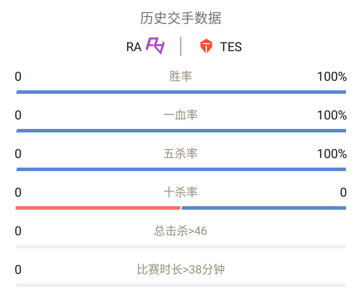Click the 历史交手数据 heading

181,18
